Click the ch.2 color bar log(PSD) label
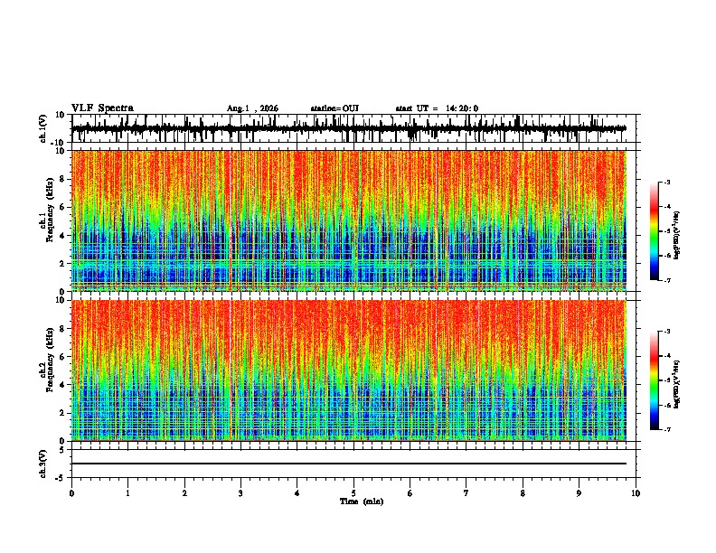The height and width of the screenshot is (553, 716). click(x=677, y=384)
